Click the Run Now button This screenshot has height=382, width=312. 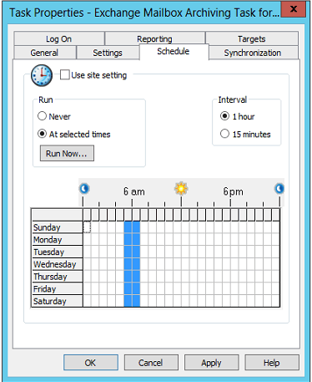pos(67,153)
